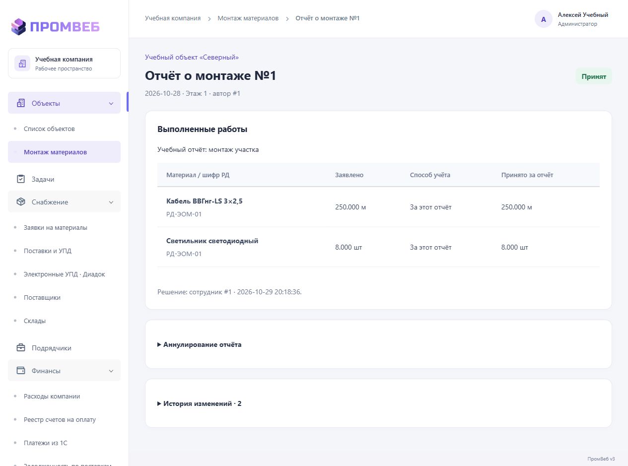Screen dimensions: 628x466
Task: Click the Финансы wallet icon
Action: pos(21,371)
